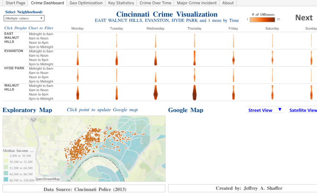Screen dimensions: 317x195
Task: Select the About tab
Action: tap(227, 3)
